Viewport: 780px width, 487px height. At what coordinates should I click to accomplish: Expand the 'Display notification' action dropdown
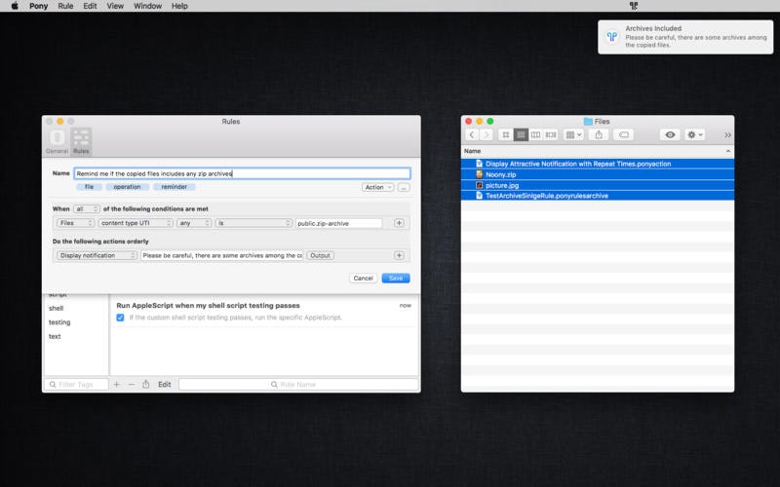[97, 255]
